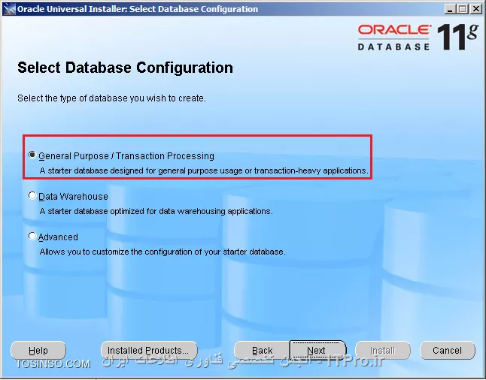
Task: Click the installer icon in title bar
Action: (x=9, y=9)
